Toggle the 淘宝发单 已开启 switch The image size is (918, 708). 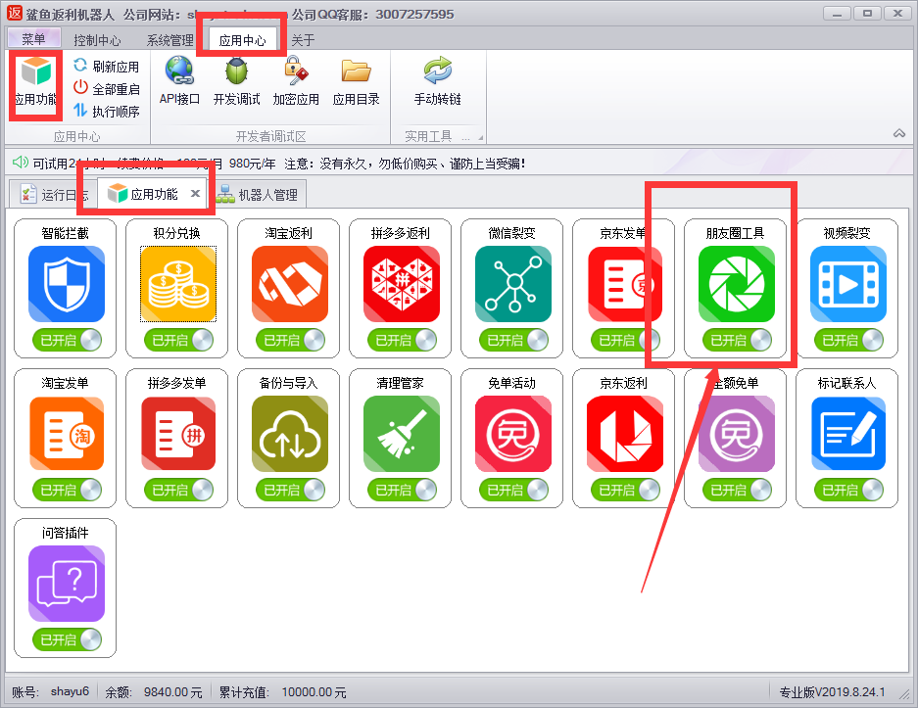click(67, 490)
